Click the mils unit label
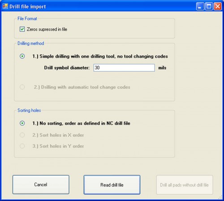The height and width of the screenshot is (201, 224). coord(162,68)
